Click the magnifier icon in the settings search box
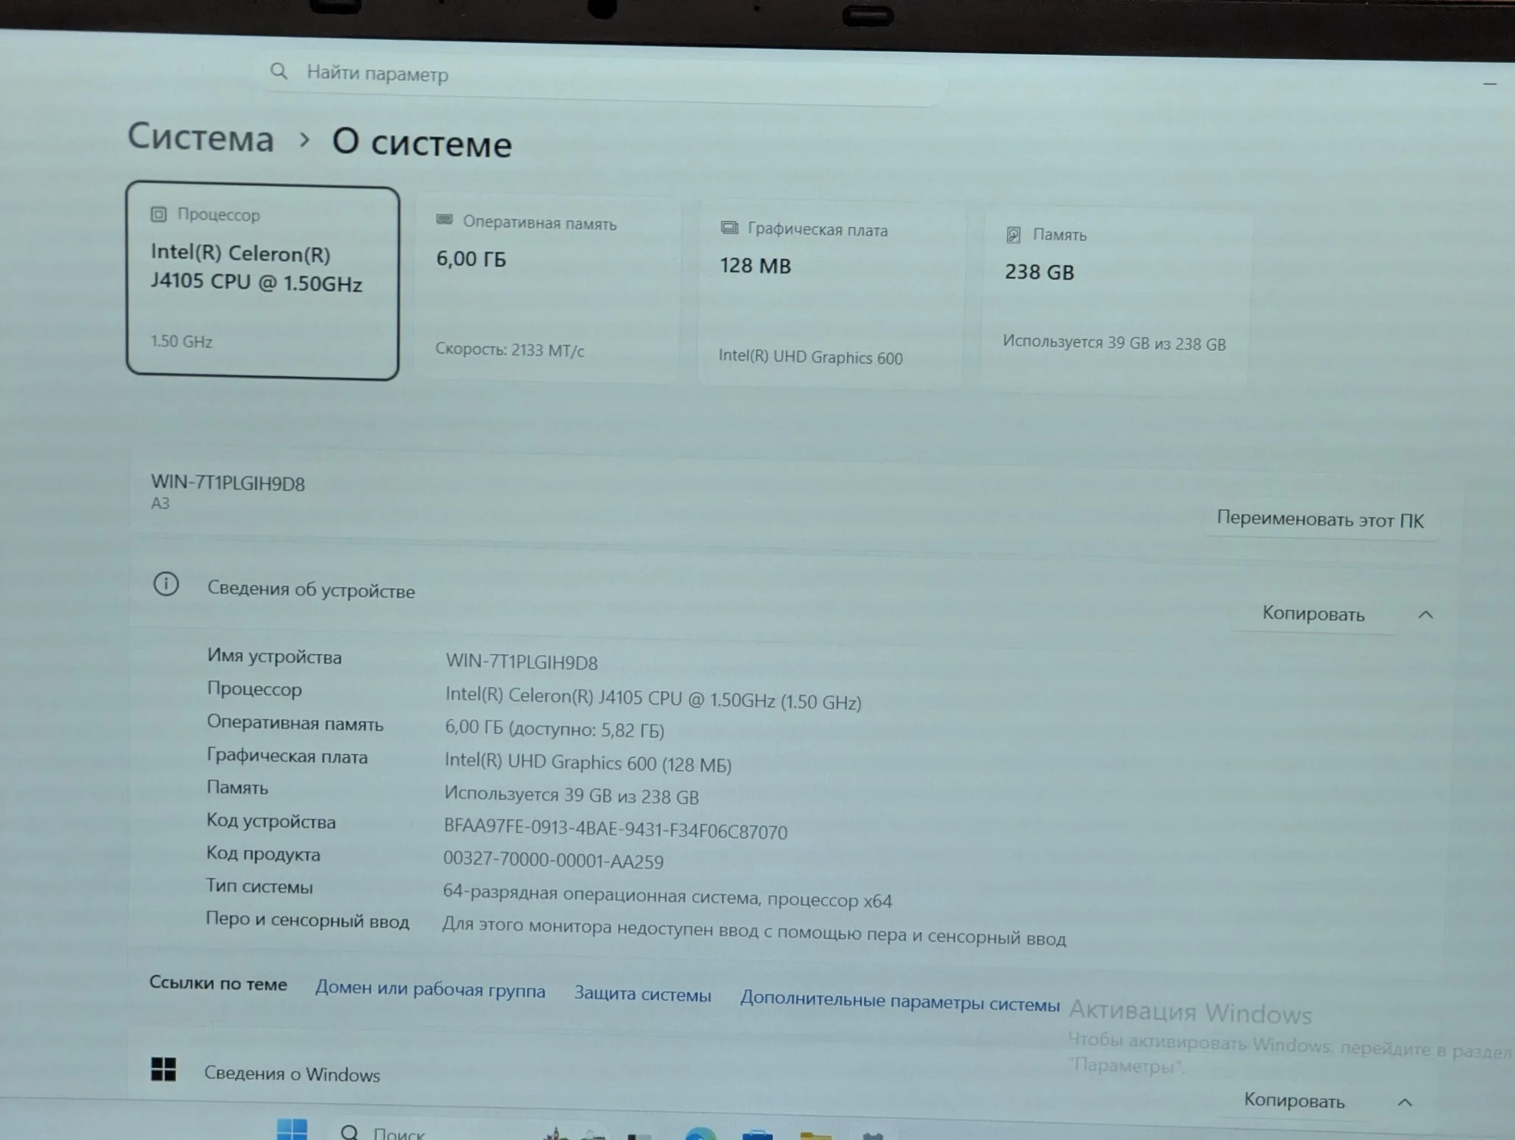Viewport: 1515px width, 1140px height. click(x=279, y=71)
